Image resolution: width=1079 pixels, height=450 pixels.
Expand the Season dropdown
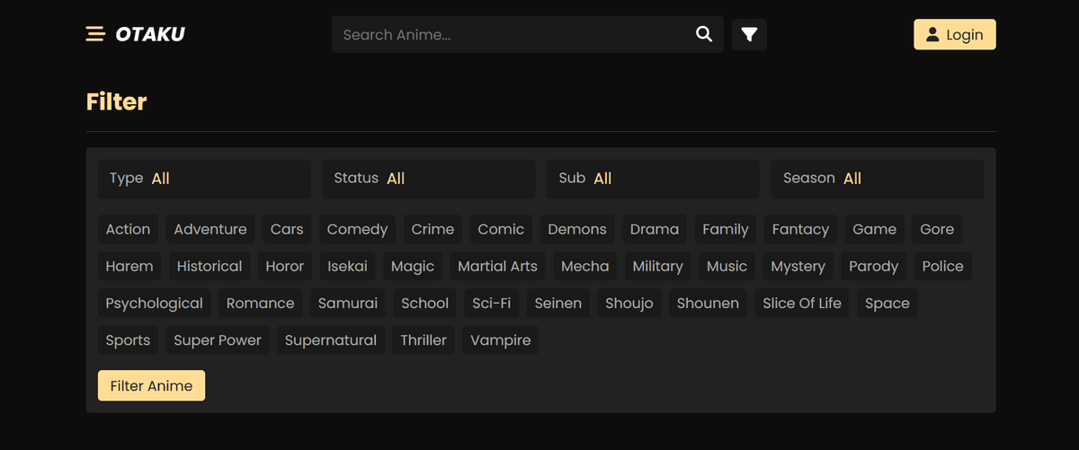[x=878, y=179]
